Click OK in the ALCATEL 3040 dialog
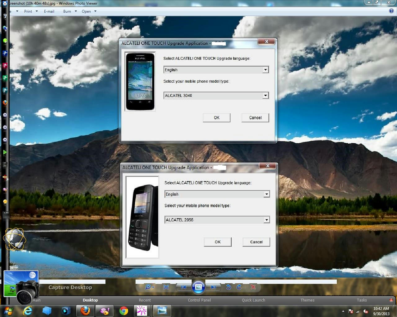Screen dimensions: 397x317 click(216, 118)
